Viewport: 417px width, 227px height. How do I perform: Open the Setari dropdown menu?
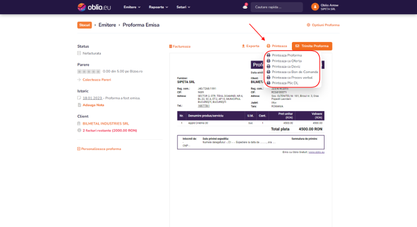tap(183, 7)
